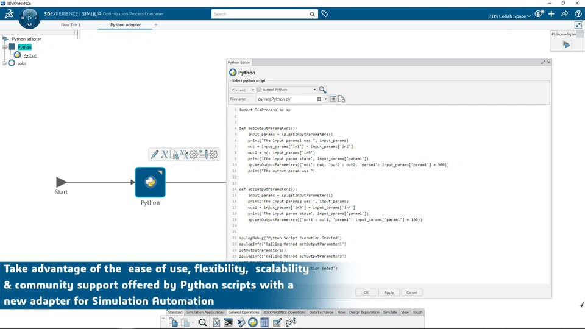Screen dimensions: 585x329
Task: Open the Standard toolbar tab
Action: point(175,312)
